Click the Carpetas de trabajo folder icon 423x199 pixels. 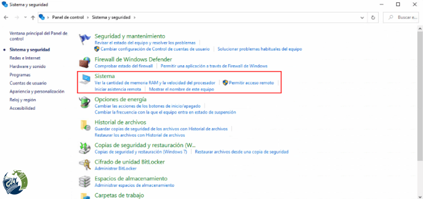(85, 196)
